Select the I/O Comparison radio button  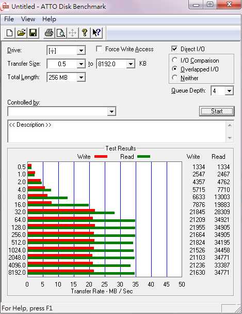coord(175,60)
